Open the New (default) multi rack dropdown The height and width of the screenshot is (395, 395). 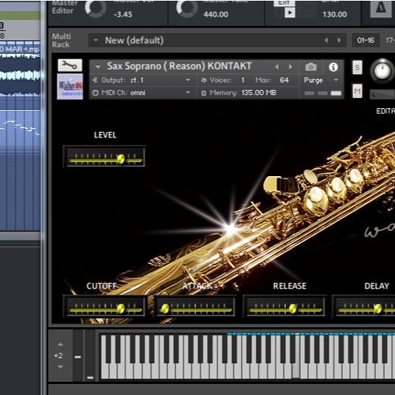pos(96,40)
